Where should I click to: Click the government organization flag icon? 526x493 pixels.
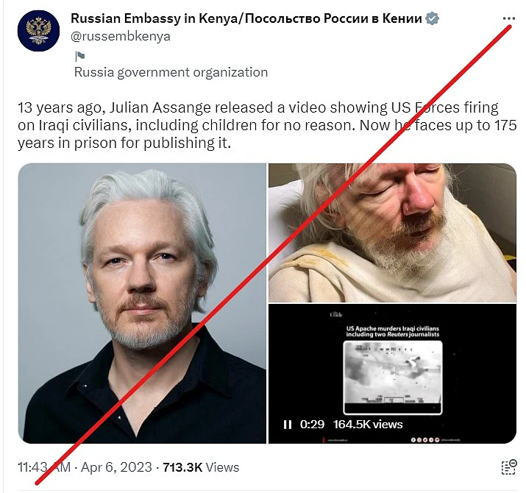[x=80, y=57]
